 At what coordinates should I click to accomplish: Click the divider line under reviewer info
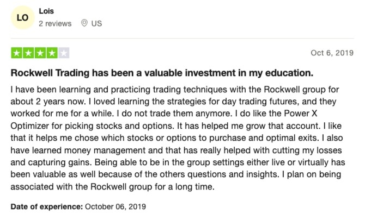(x=182, y=38)
